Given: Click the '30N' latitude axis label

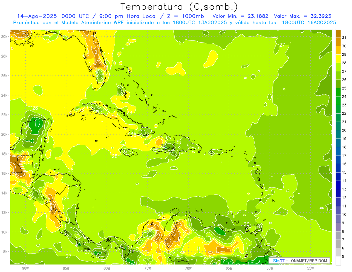Looking at the screenshot, I should pyautogui.click(x=5, y=37).
